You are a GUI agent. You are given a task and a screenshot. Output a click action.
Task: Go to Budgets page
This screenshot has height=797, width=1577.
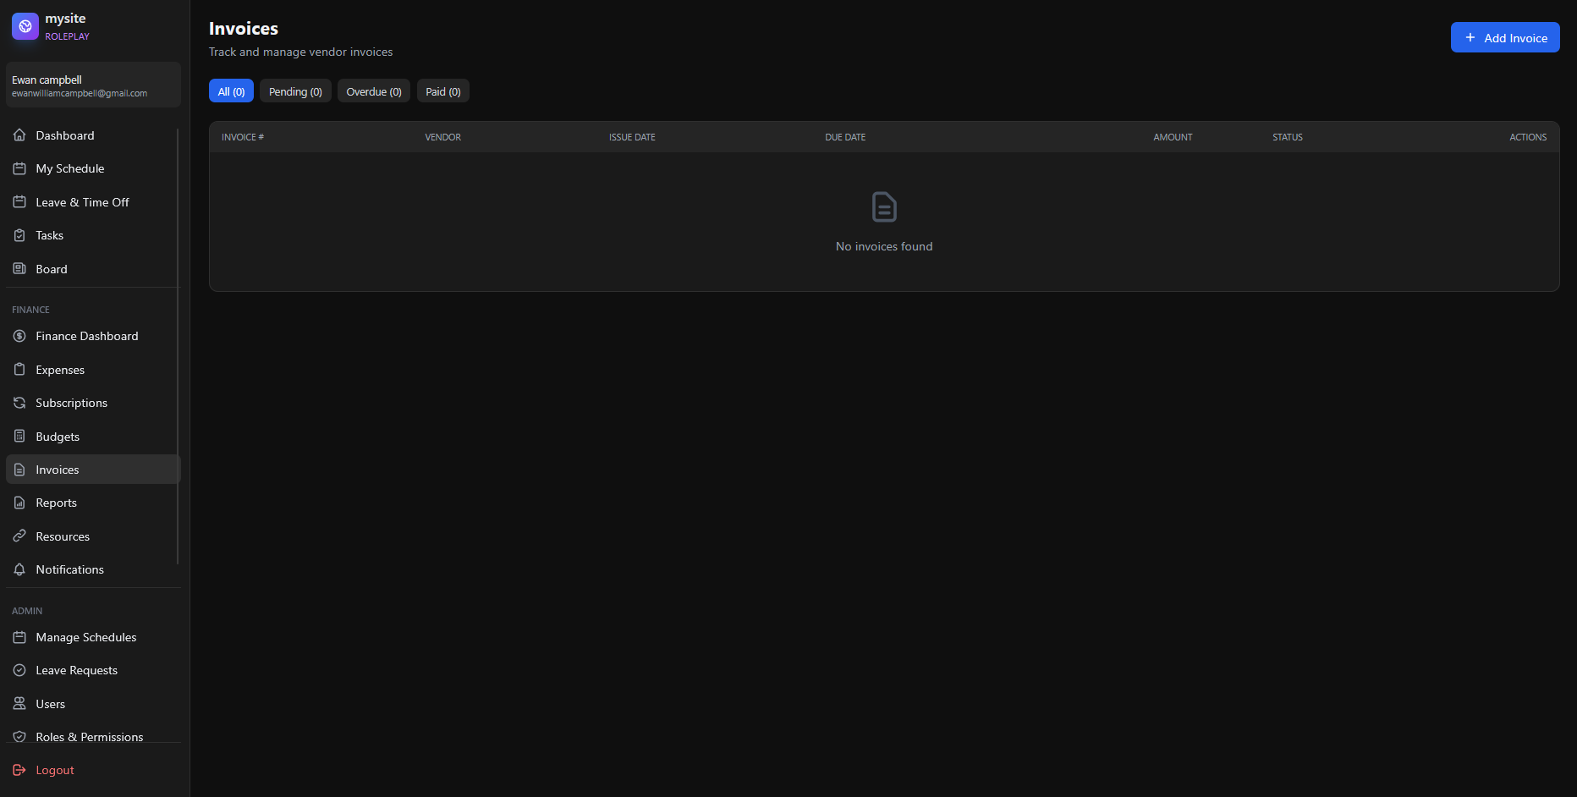click(x=58, y=437)
